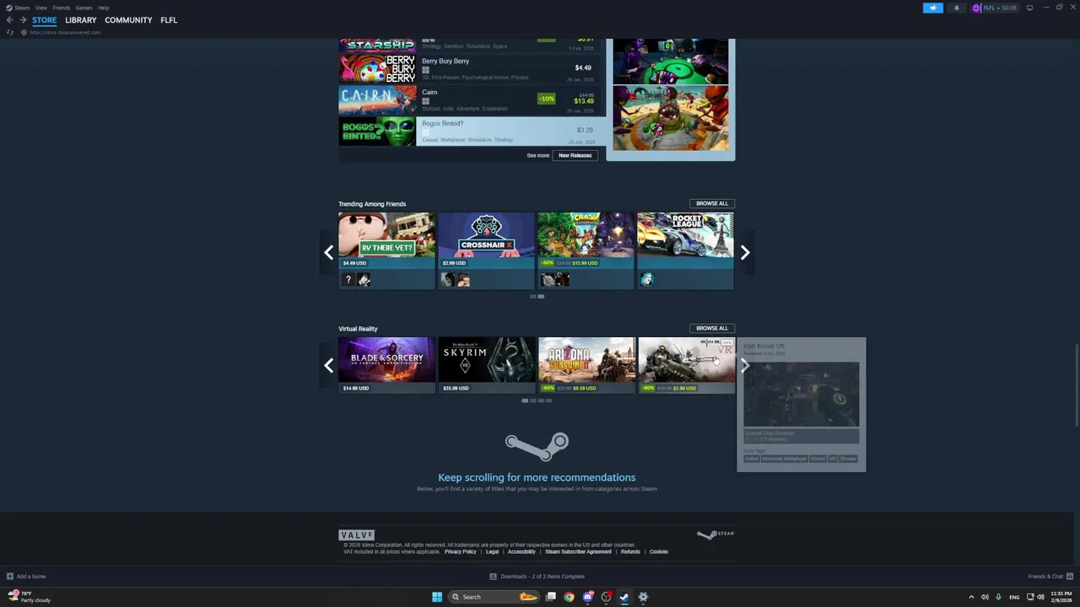Switch to Big Picture mode icon

[1029, 8]
